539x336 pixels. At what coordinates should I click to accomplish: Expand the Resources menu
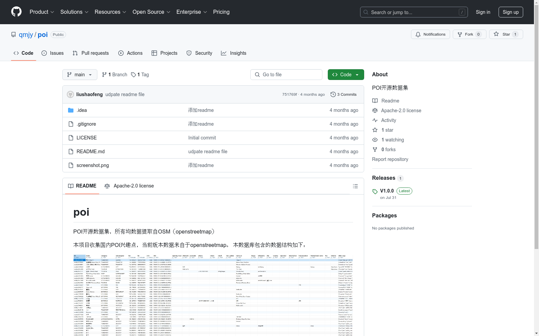[x=110, y=12]
